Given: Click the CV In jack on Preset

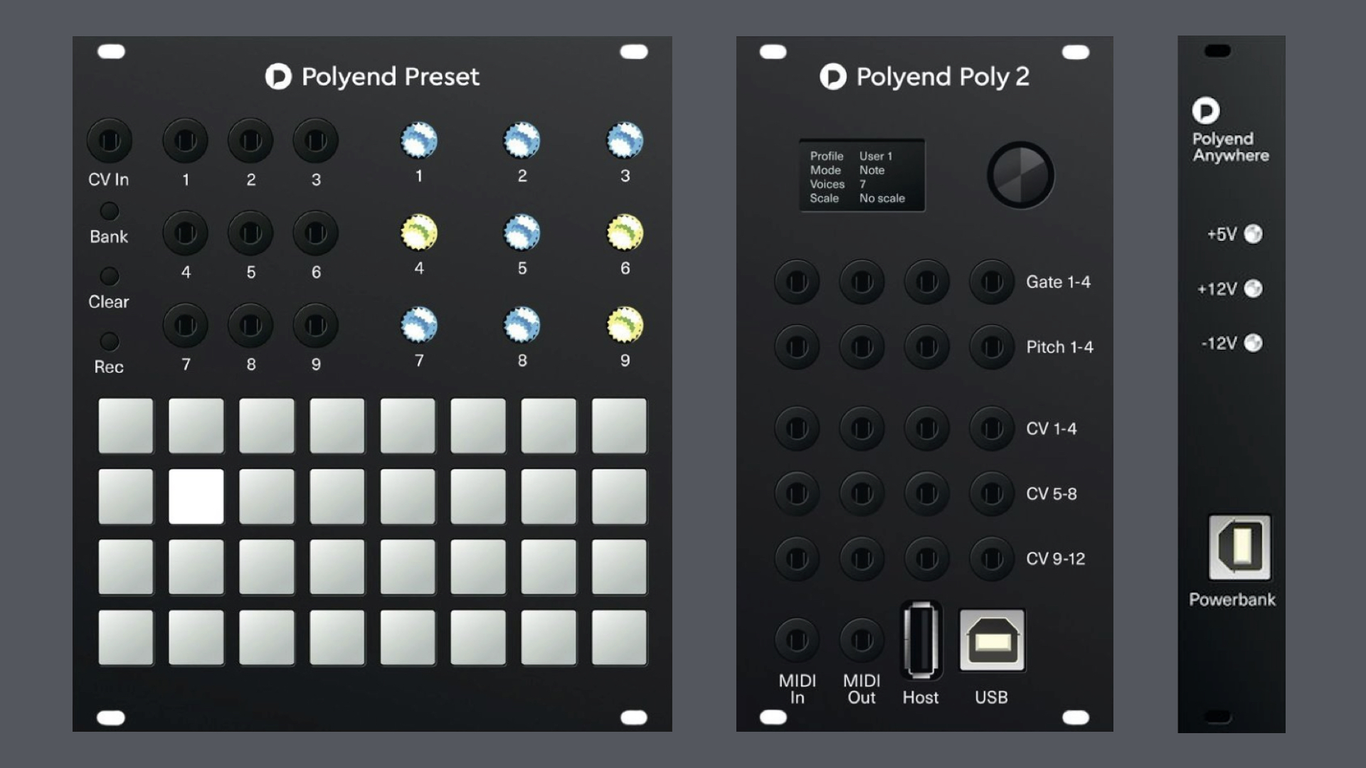Looking at the screenshot, I should pyautogui.click(x=109, y=141).
